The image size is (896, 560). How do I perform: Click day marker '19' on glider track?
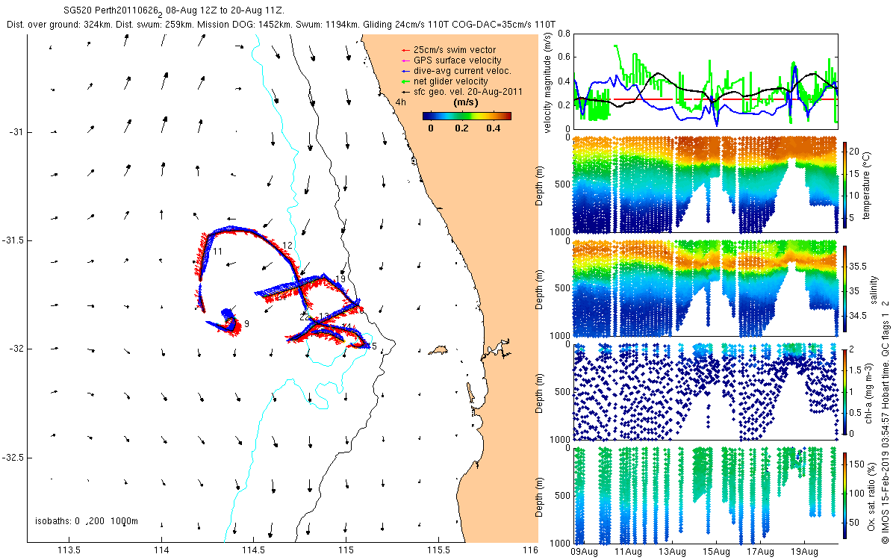pyautogui.click(x=340, y=279)
